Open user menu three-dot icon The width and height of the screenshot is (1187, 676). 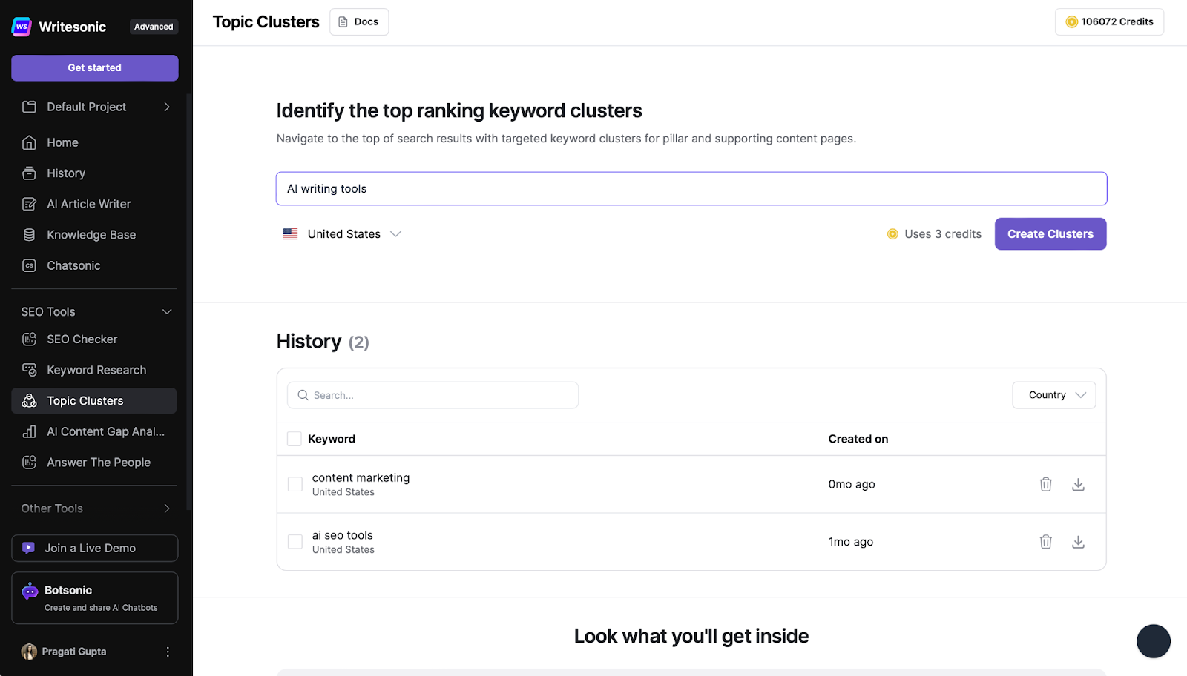(x=168, y=652)
